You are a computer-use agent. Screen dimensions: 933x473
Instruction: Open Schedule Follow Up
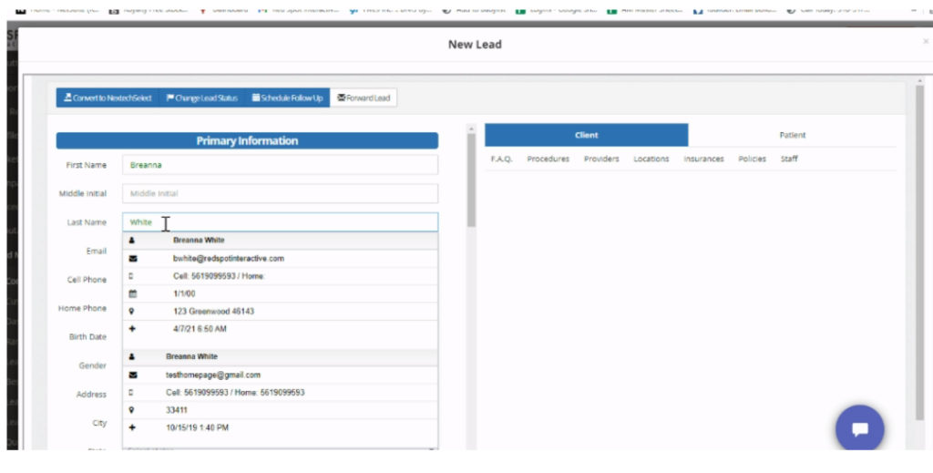pyautogui.click(x=287, y=98)
